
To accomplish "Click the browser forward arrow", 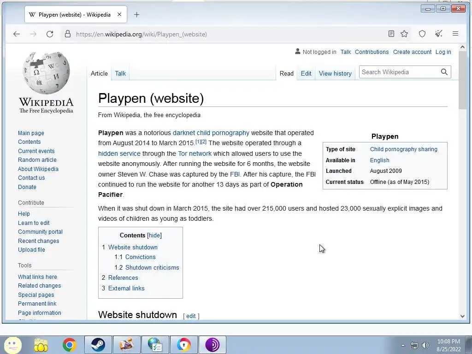I will [x=33, y=34].
